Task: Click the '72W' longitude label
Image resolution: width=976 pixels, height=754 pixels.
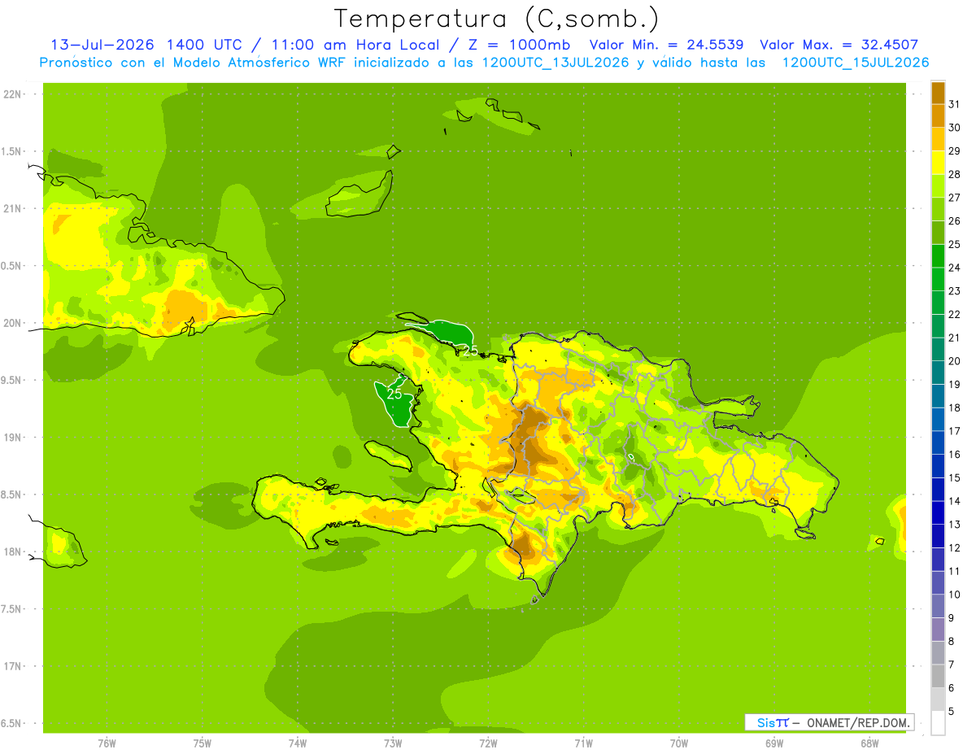Action: 488,743
